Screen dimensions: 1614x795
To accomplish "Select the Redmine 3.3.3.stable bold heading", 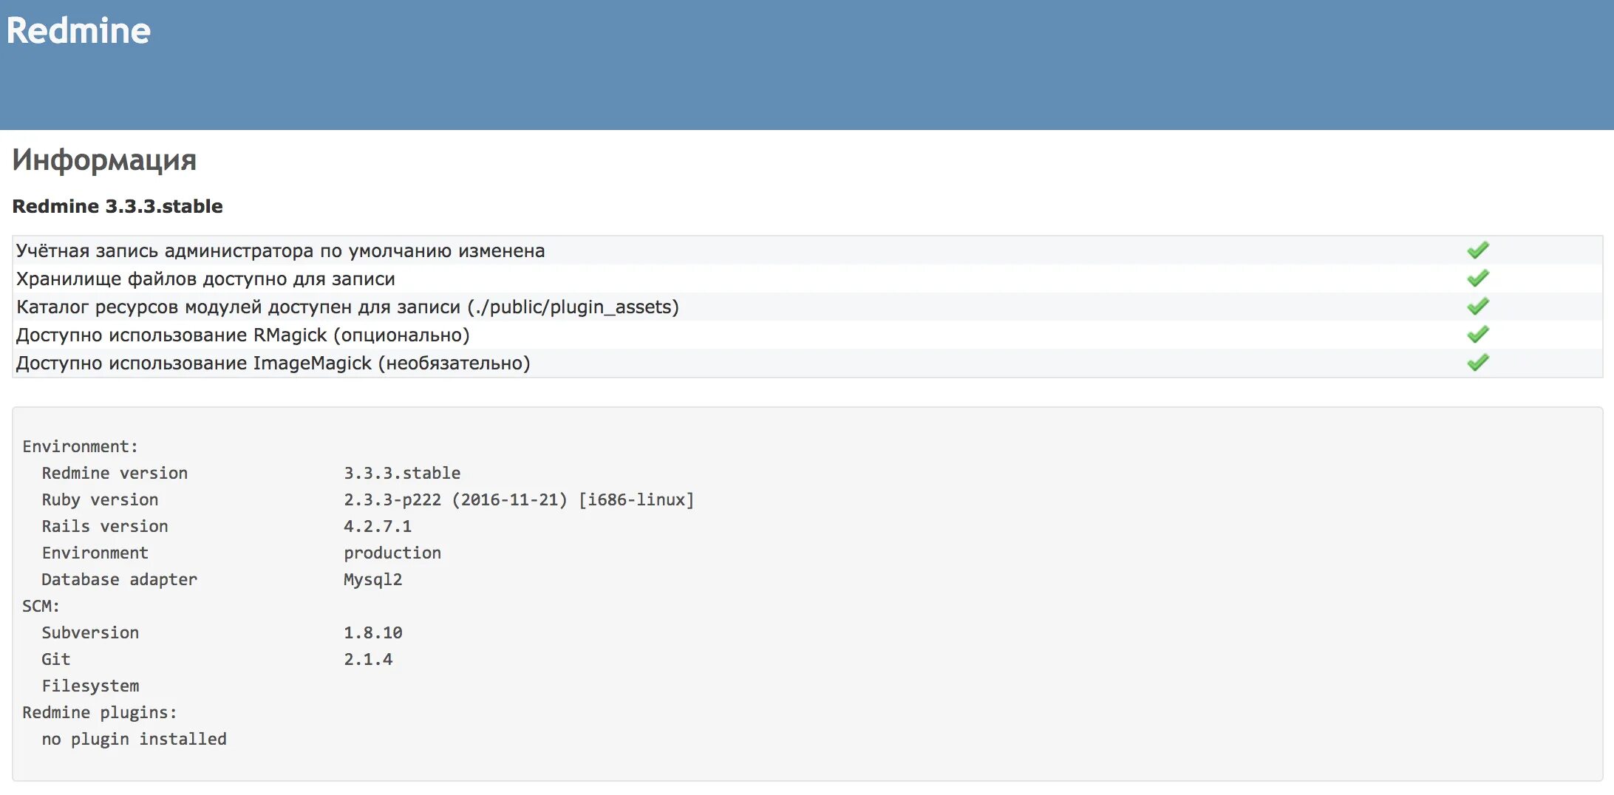I will pyautogui.click(x=118, y=206).
